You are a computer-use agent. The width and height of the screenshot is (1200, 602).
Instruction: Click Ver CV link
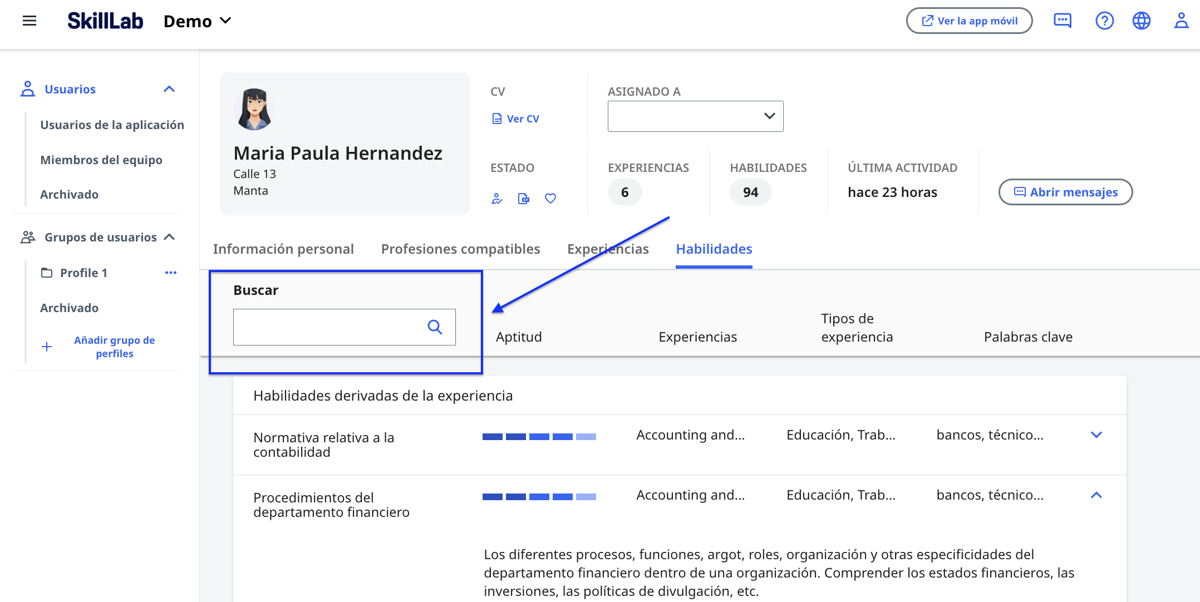click(515, 119)
